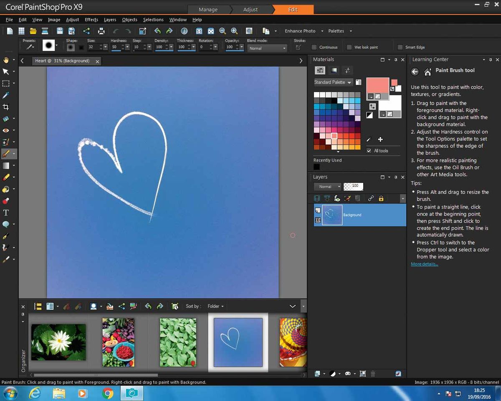This screenshot has height=401, width=501.
Task: Select the Eraser tool
Action: click(6, 177)
